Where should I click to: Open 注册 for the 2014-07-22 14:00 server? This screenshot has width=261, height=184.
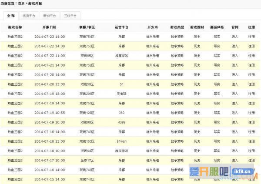(251, 46)
